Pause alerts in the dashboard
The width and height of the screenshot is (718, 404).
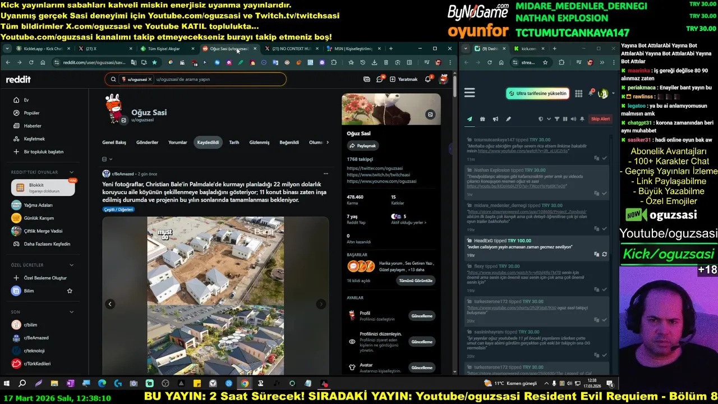pos(565,119)
